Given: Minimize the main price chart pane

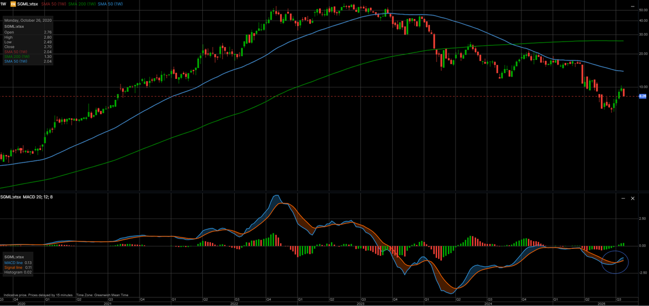Looking at the screenshot, I should click(633, 6).
